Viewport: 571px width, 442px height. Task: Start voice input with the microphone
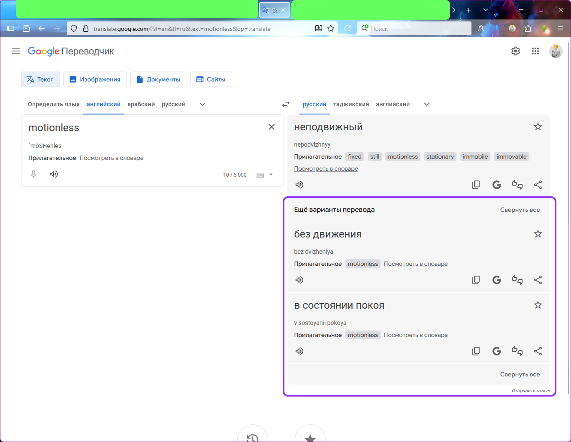(x=33, y=174)
